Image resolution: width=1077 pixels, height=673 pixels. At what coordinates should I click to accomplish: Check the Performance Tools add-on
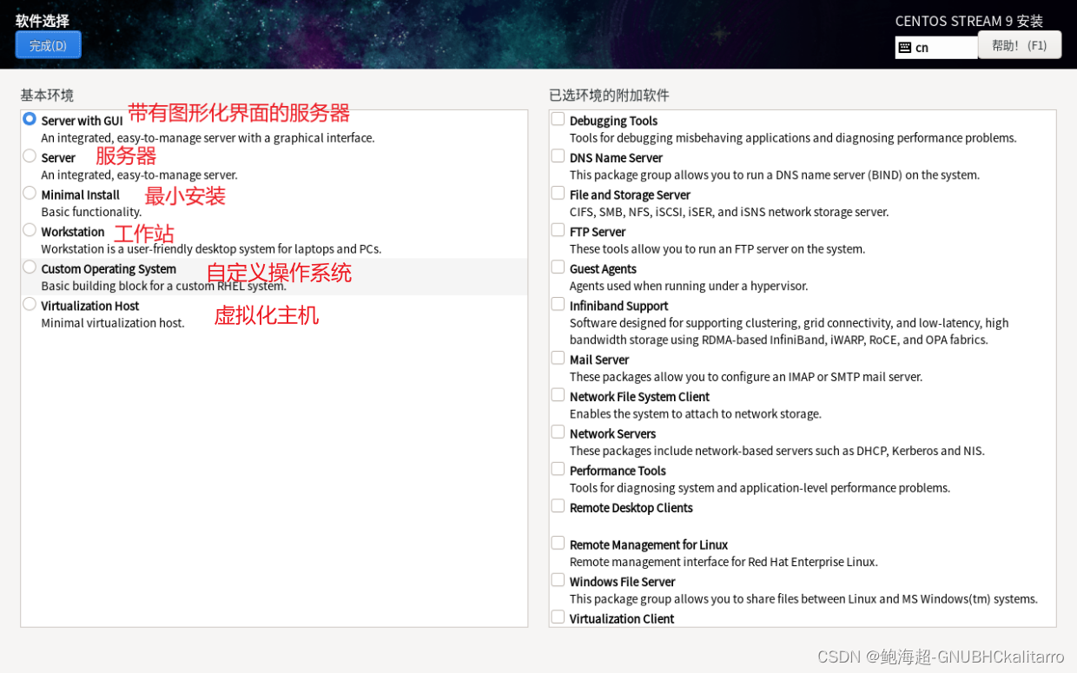[557, 467]
